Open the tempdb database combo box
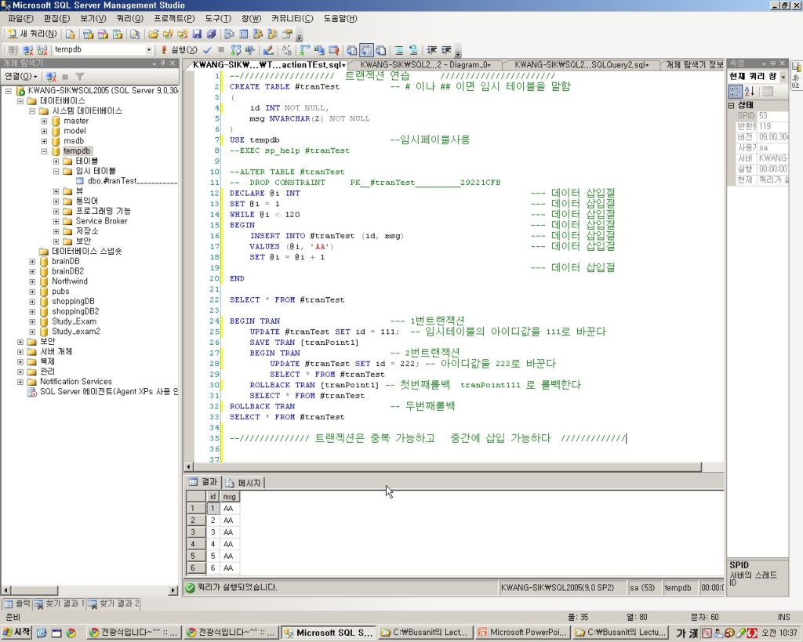Viewport: 803px width, 642px height. pyautogui.click(x=103, y=49)
